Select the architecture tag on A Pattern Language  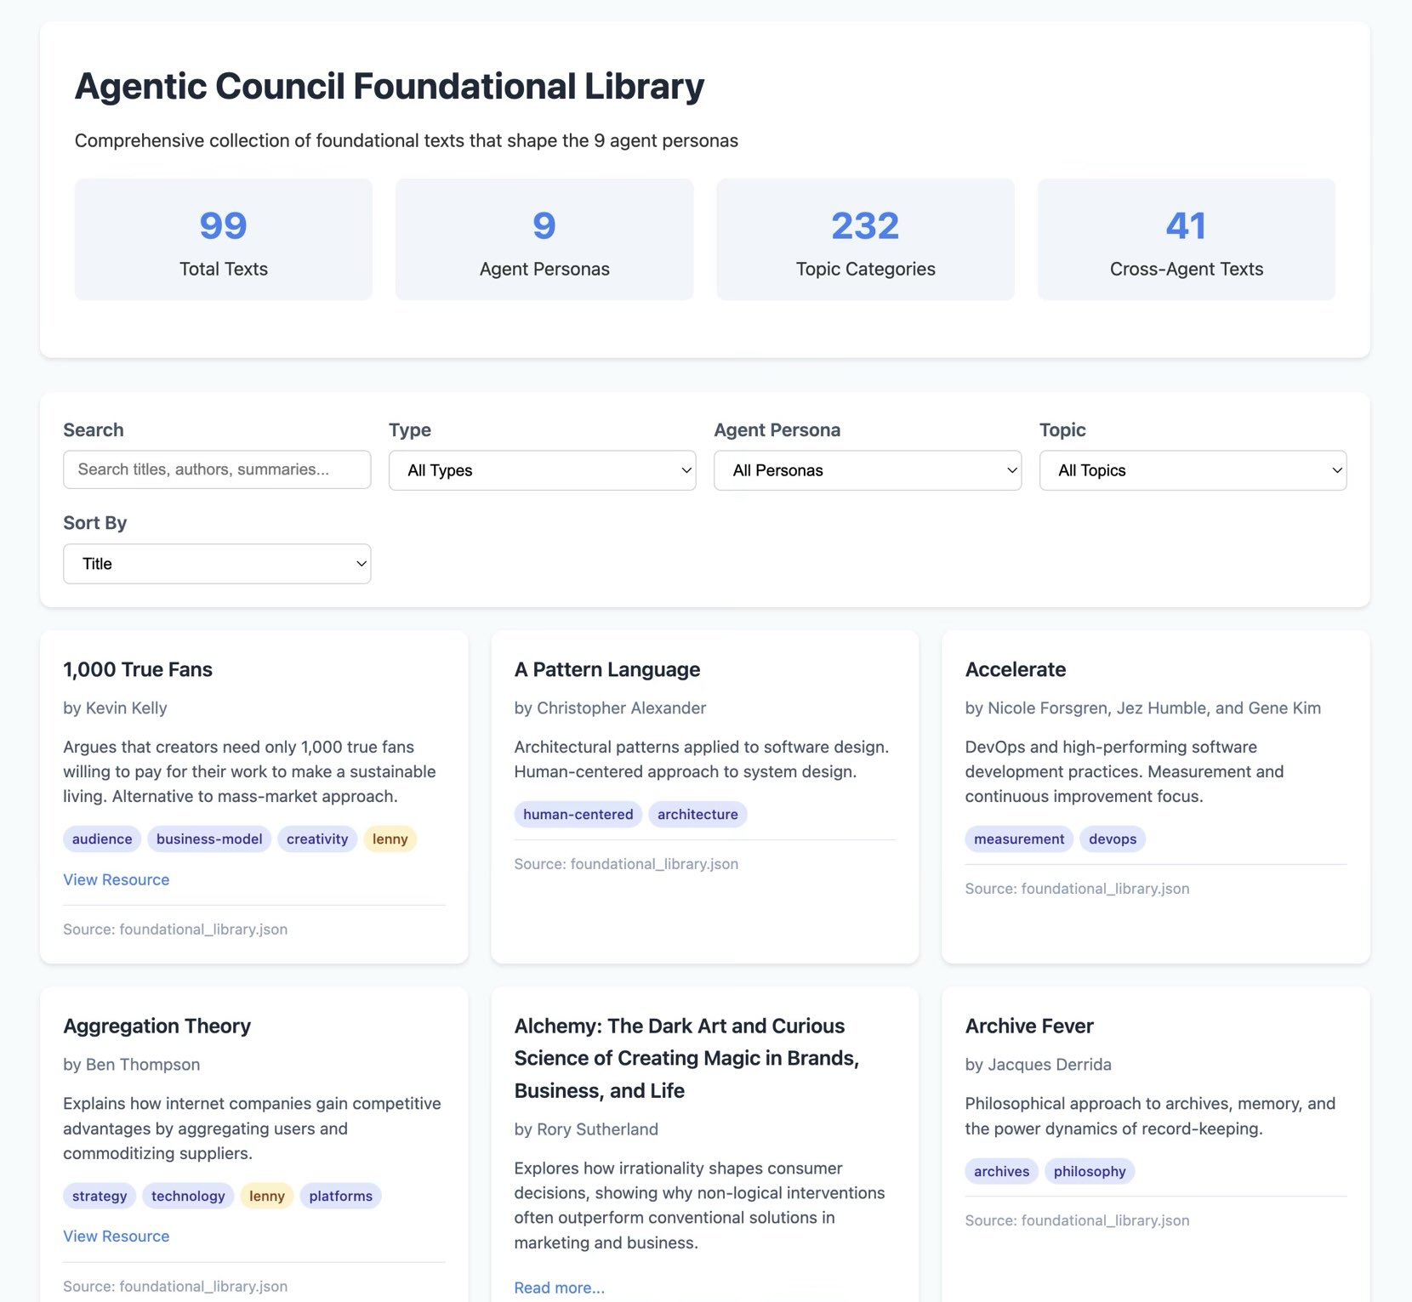coord(697,814)
